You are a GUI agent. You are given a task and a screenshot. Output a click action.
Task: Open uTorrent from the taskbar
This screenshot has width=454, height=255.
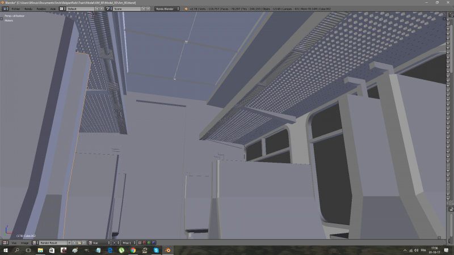121,250
